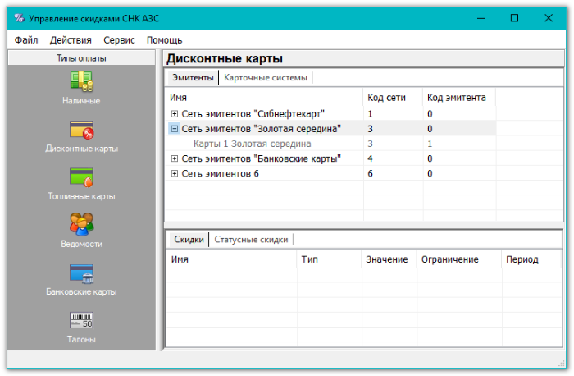The height and width of the screenshot is (376, 574).
Task: Open the Сервис menu
Action: [x=120, y=39]
